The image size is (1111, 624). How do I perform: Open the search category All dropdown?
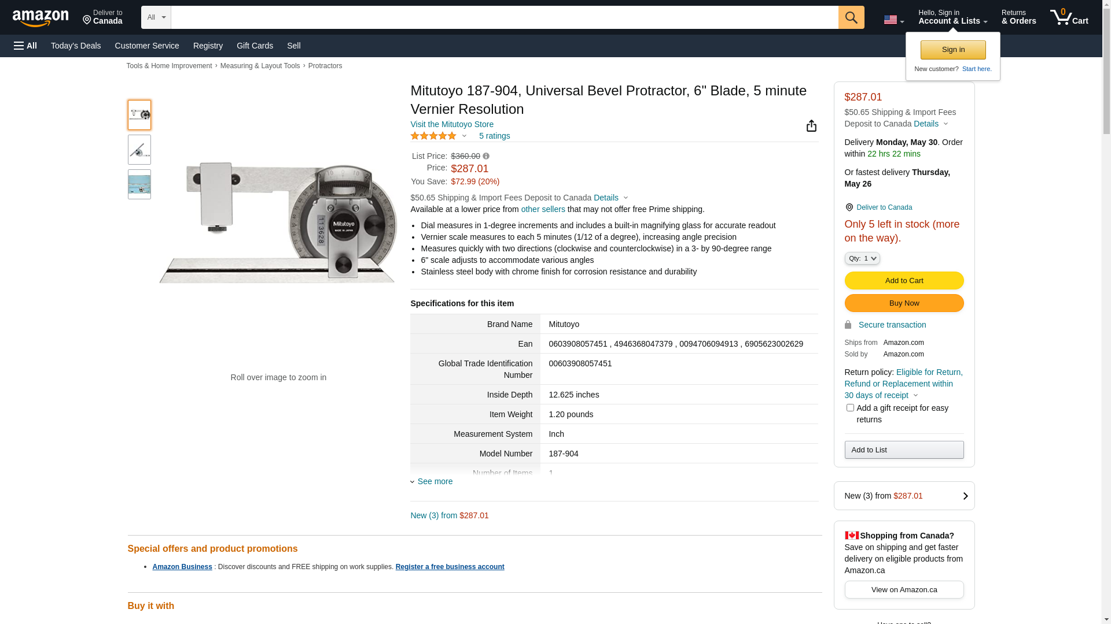pos(156,17)
